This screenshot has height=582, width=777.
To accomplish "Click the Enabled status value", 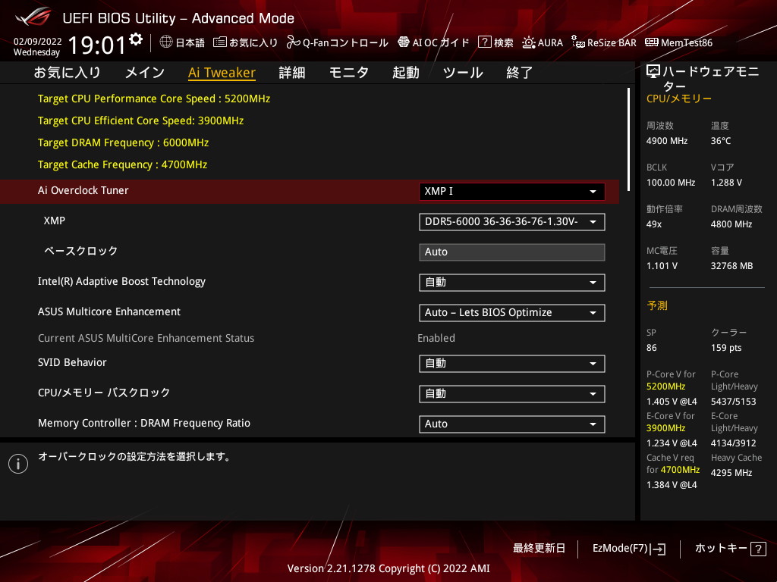I will pos(436,339).
